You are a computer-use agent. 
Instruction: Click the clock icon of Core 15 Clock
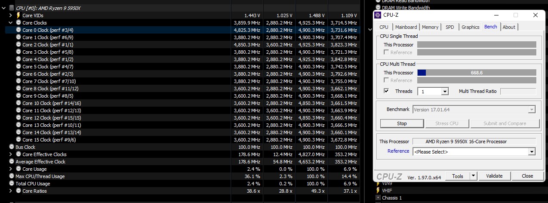[18, 140]
